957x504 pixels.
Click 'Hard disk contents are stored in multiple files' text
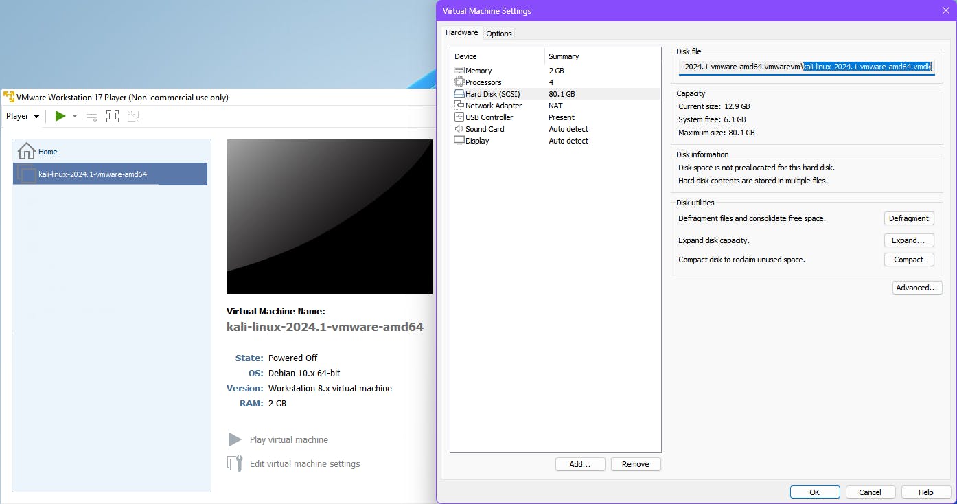[x=753, y=181]
